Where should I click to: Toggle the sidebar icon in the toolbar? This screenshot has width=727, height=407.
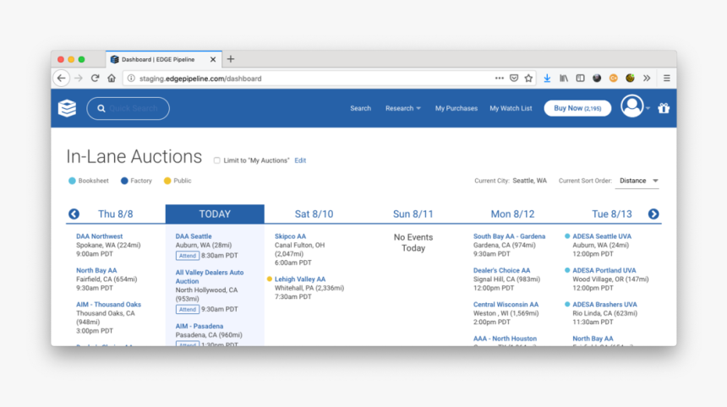tap(580, 79)
